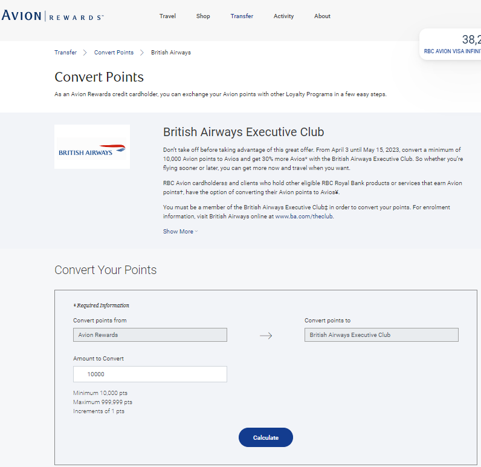481x467 pixels.
Task: Click the Convert points from field
Action: point(150,335)
